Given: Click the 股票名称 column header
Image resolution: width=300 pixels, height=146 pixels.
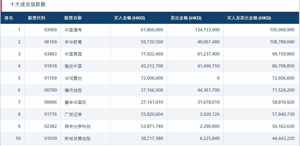Looking at the screenshot, I should tap(73, 18).
